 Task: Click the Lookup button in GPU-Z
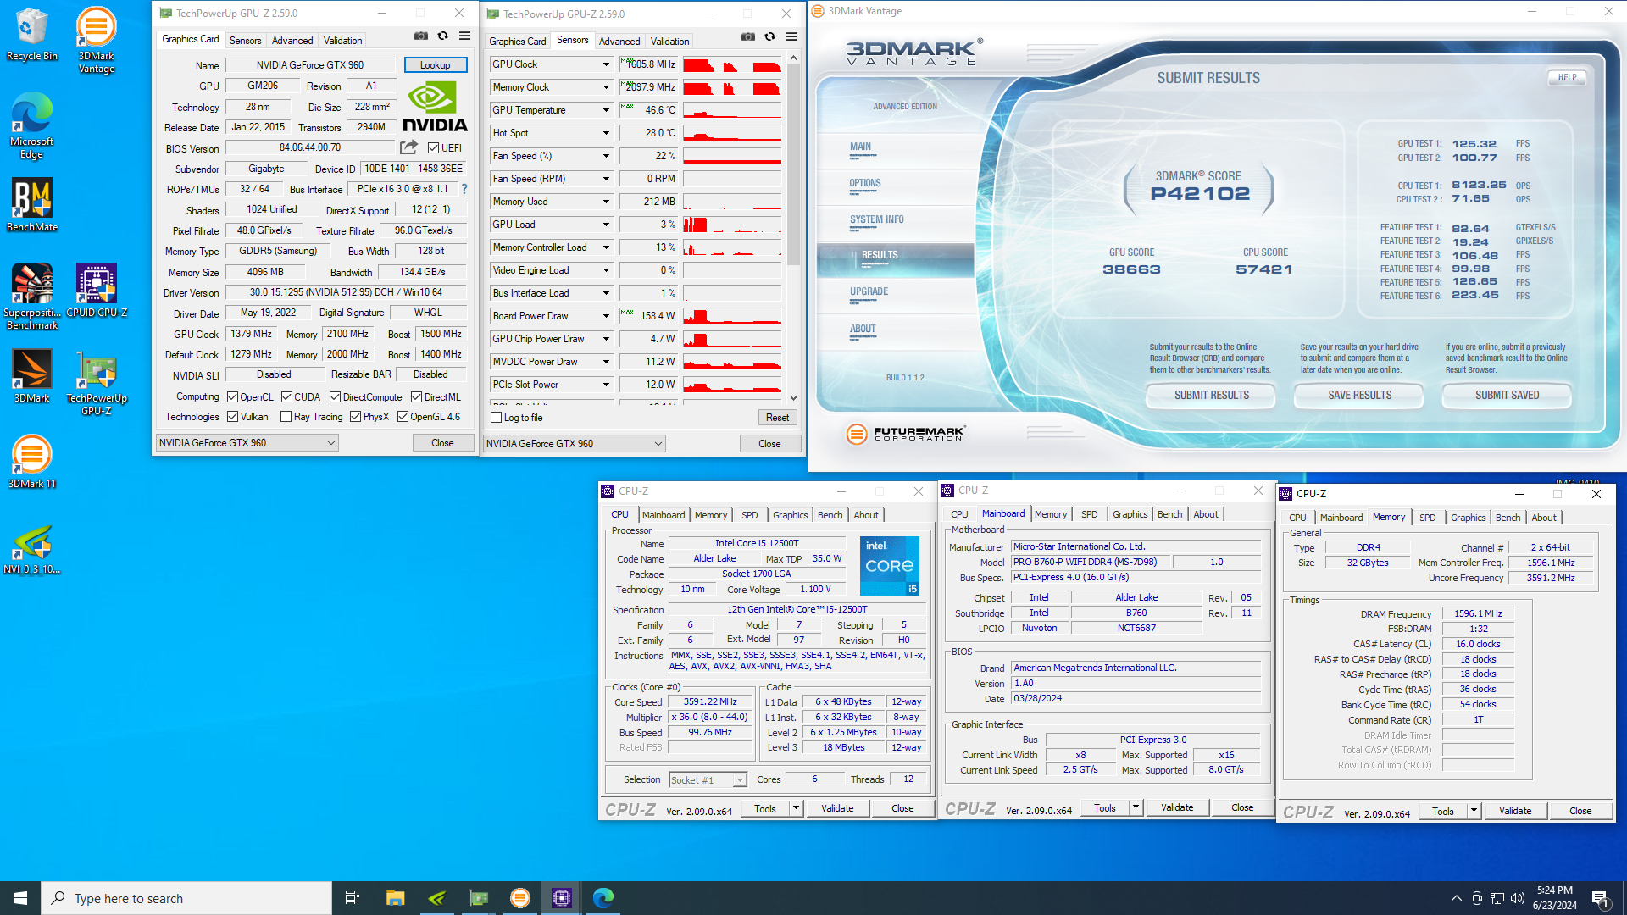point(436,65)
